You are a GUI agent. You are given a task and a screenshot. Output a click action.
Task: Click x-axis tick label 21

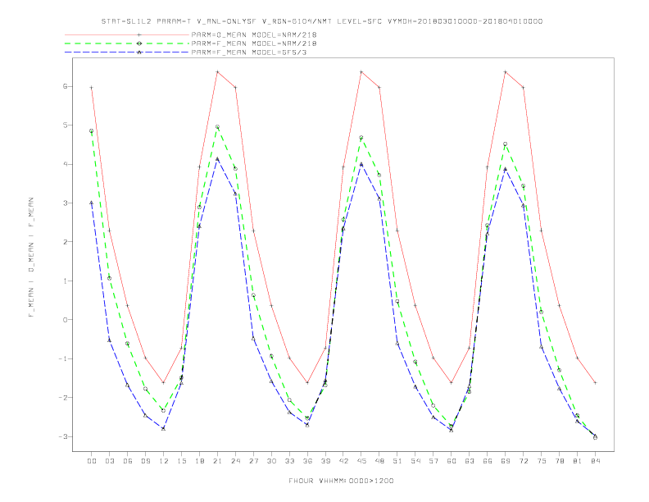[x=218, y=461]
